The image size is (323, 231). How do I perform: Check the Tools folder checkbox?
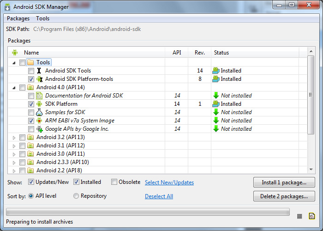point(22,62)
